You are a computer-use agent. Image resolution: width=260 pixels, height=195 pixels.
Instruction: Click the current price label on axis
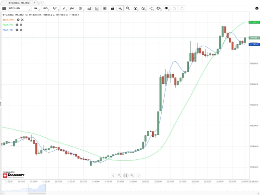254,38
